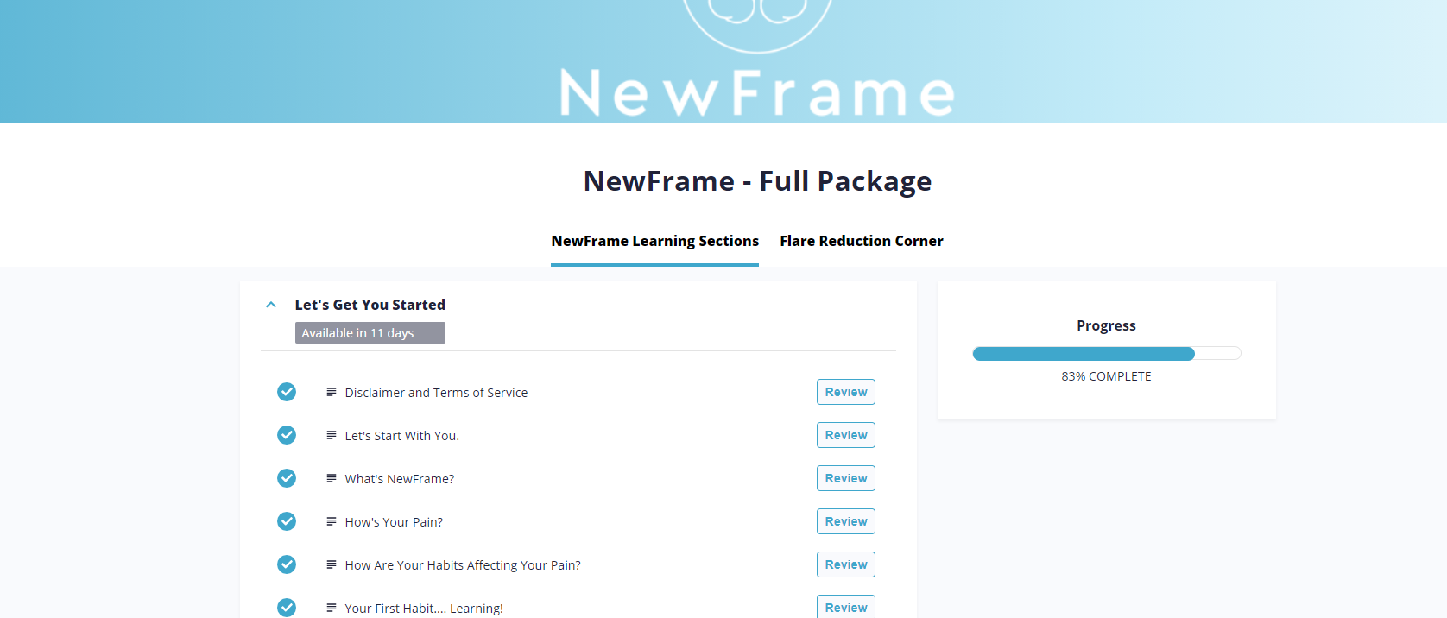
Task: Select the NewFrame Learning Sections tab
Action: (654, 241)
